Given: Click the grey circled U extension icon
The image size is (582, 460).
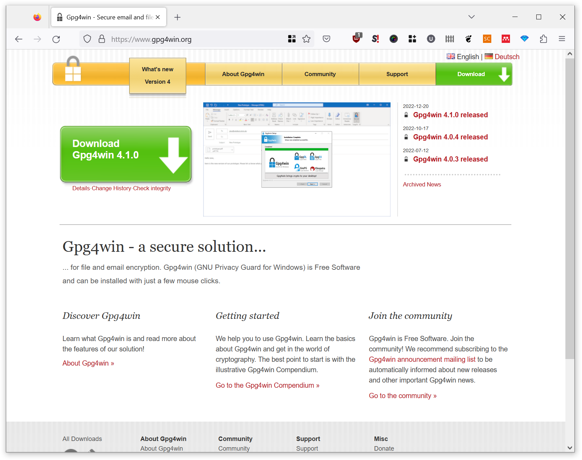Looking at the screenshot, I should pyautogui.click(x=431, y=39).
